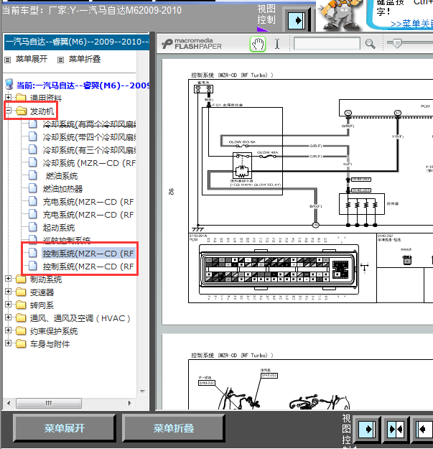Click the tree vertical scroll down arrow
433x449 pixels.
142,391
